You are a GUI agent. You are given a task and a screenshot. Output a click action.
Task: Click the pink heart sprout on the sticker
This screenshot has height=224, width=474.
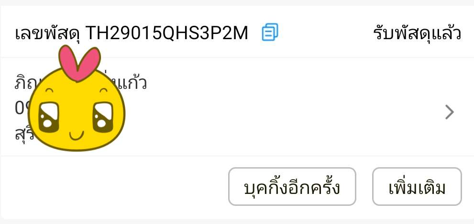click(x=79, y=63)
